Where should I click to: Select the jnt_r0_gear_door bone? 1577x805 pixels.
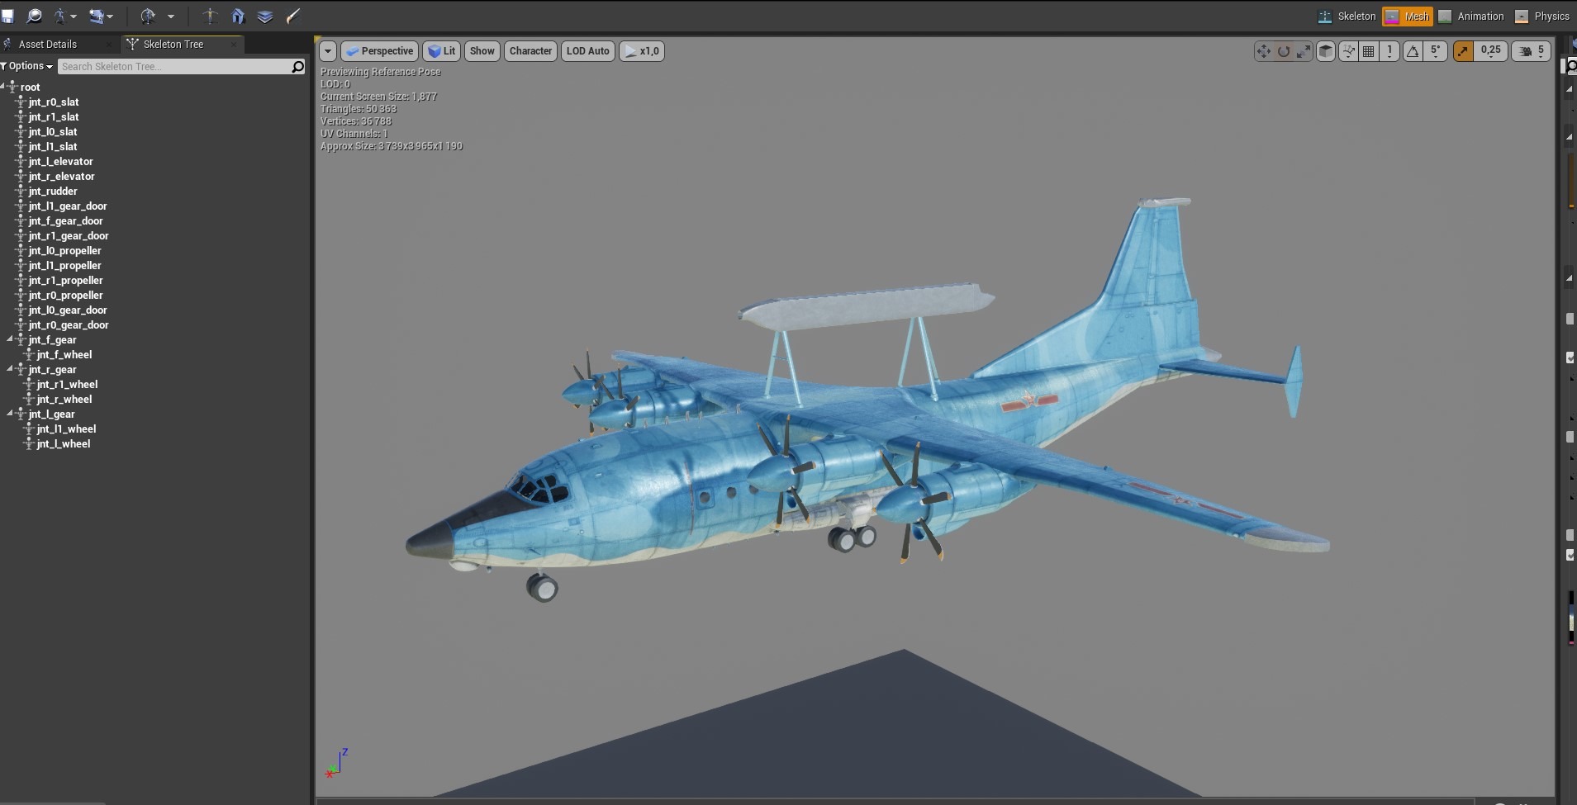click(69, 325)
